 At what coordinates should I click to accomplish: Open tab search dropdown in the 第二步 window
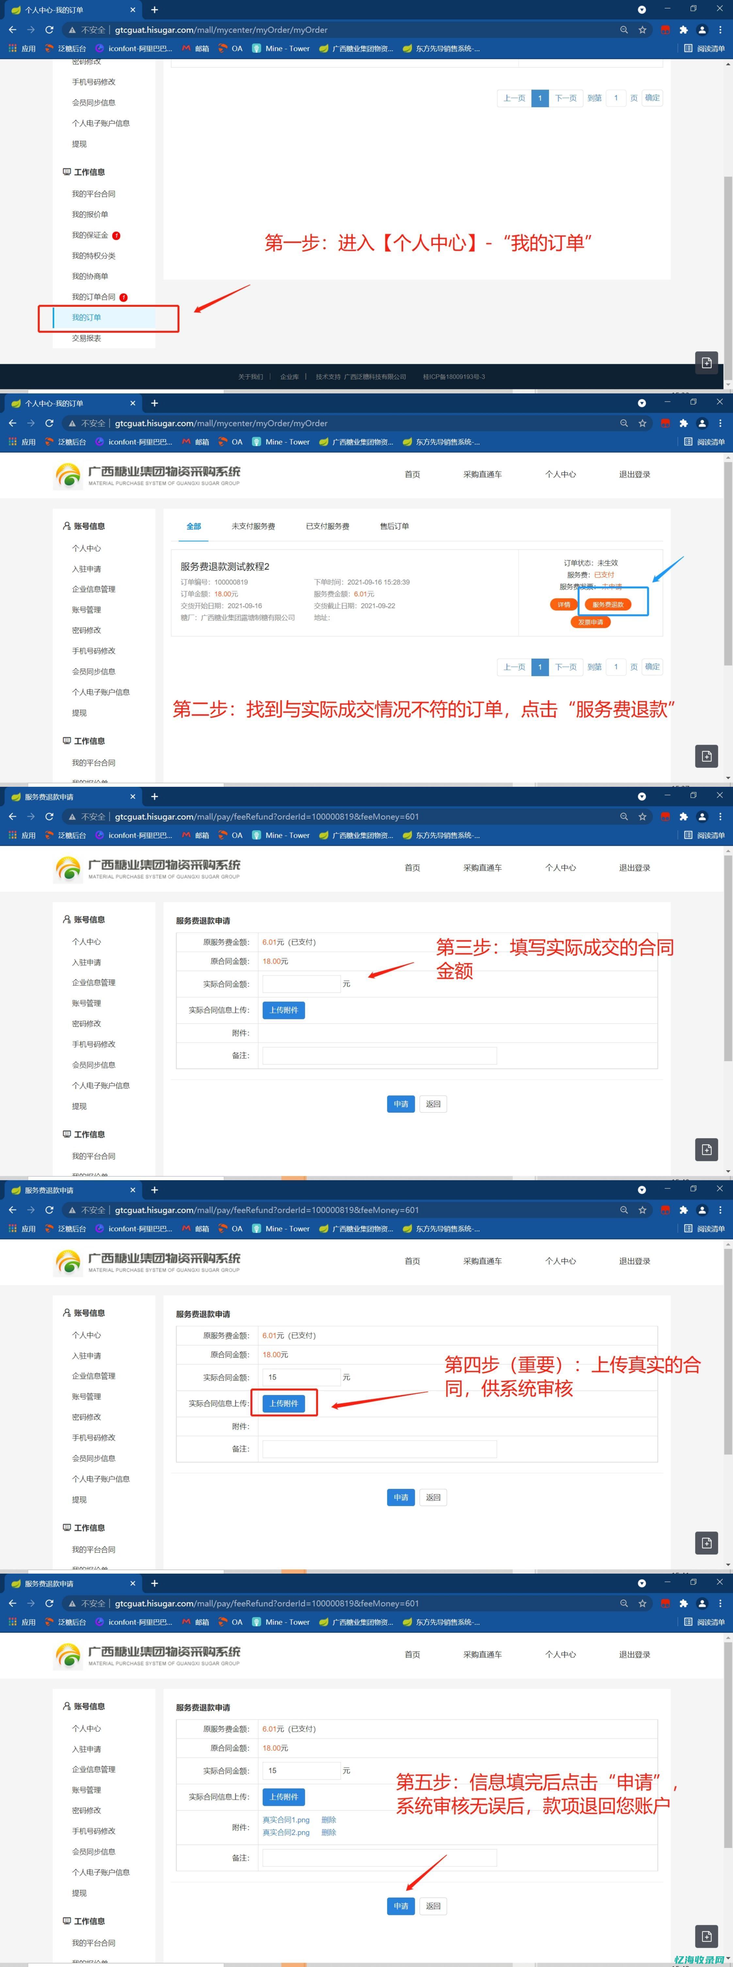coord(641,403)
